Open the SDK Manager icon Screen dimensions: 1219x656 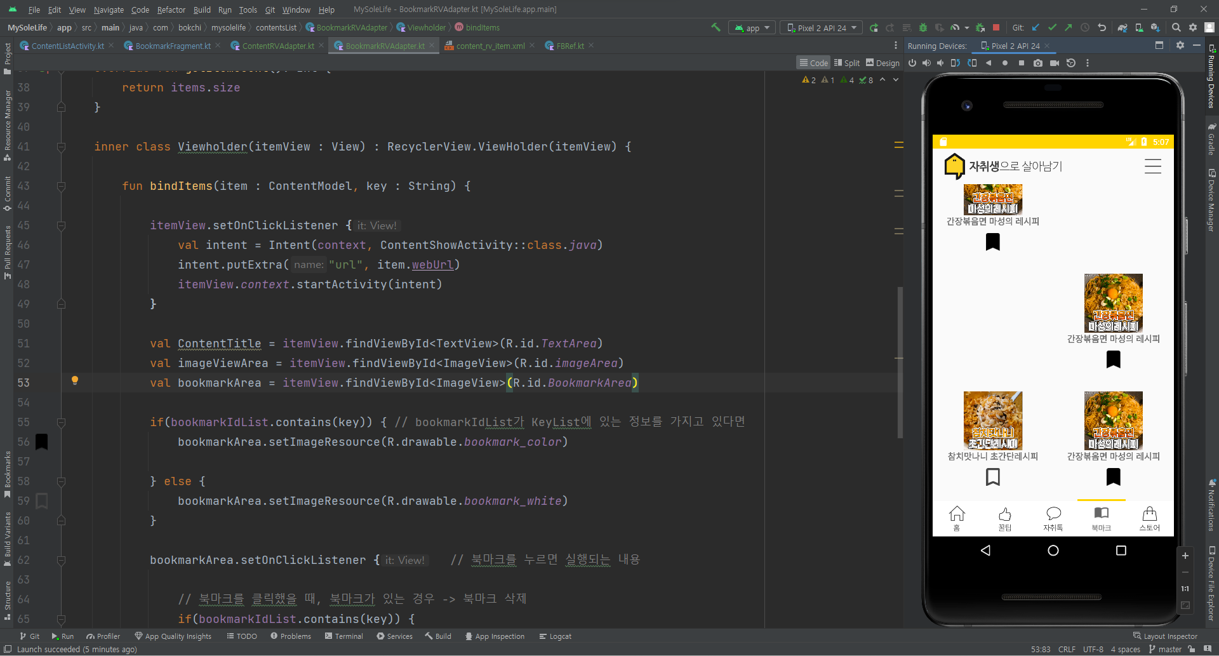coord(1156,27)
